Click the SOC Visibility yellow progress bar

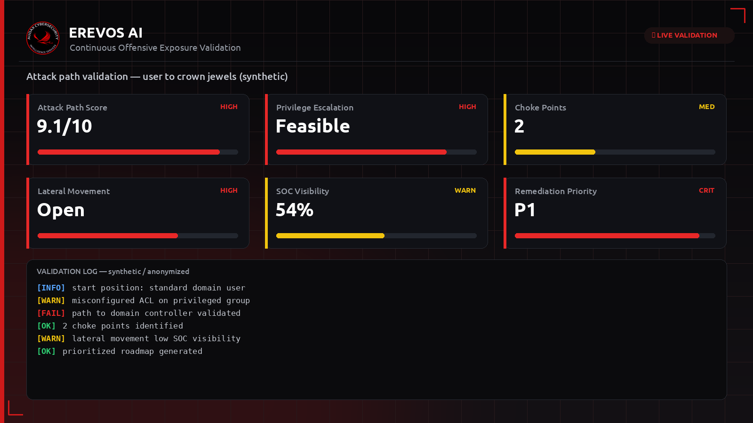(x=376, y=236)
